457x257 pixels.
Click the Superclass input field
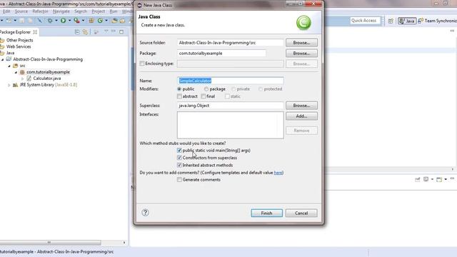coord(230,106)
